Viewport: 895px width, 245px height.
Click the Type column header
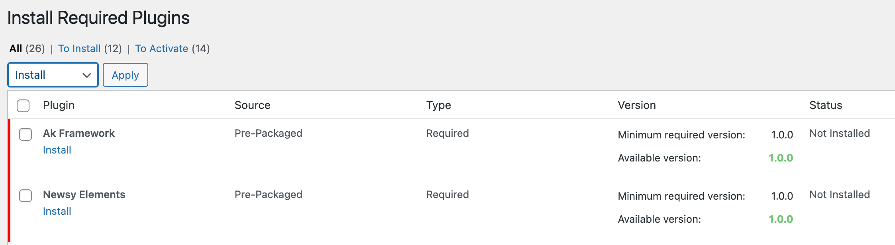pyautogui.click(x=438, y=105)
